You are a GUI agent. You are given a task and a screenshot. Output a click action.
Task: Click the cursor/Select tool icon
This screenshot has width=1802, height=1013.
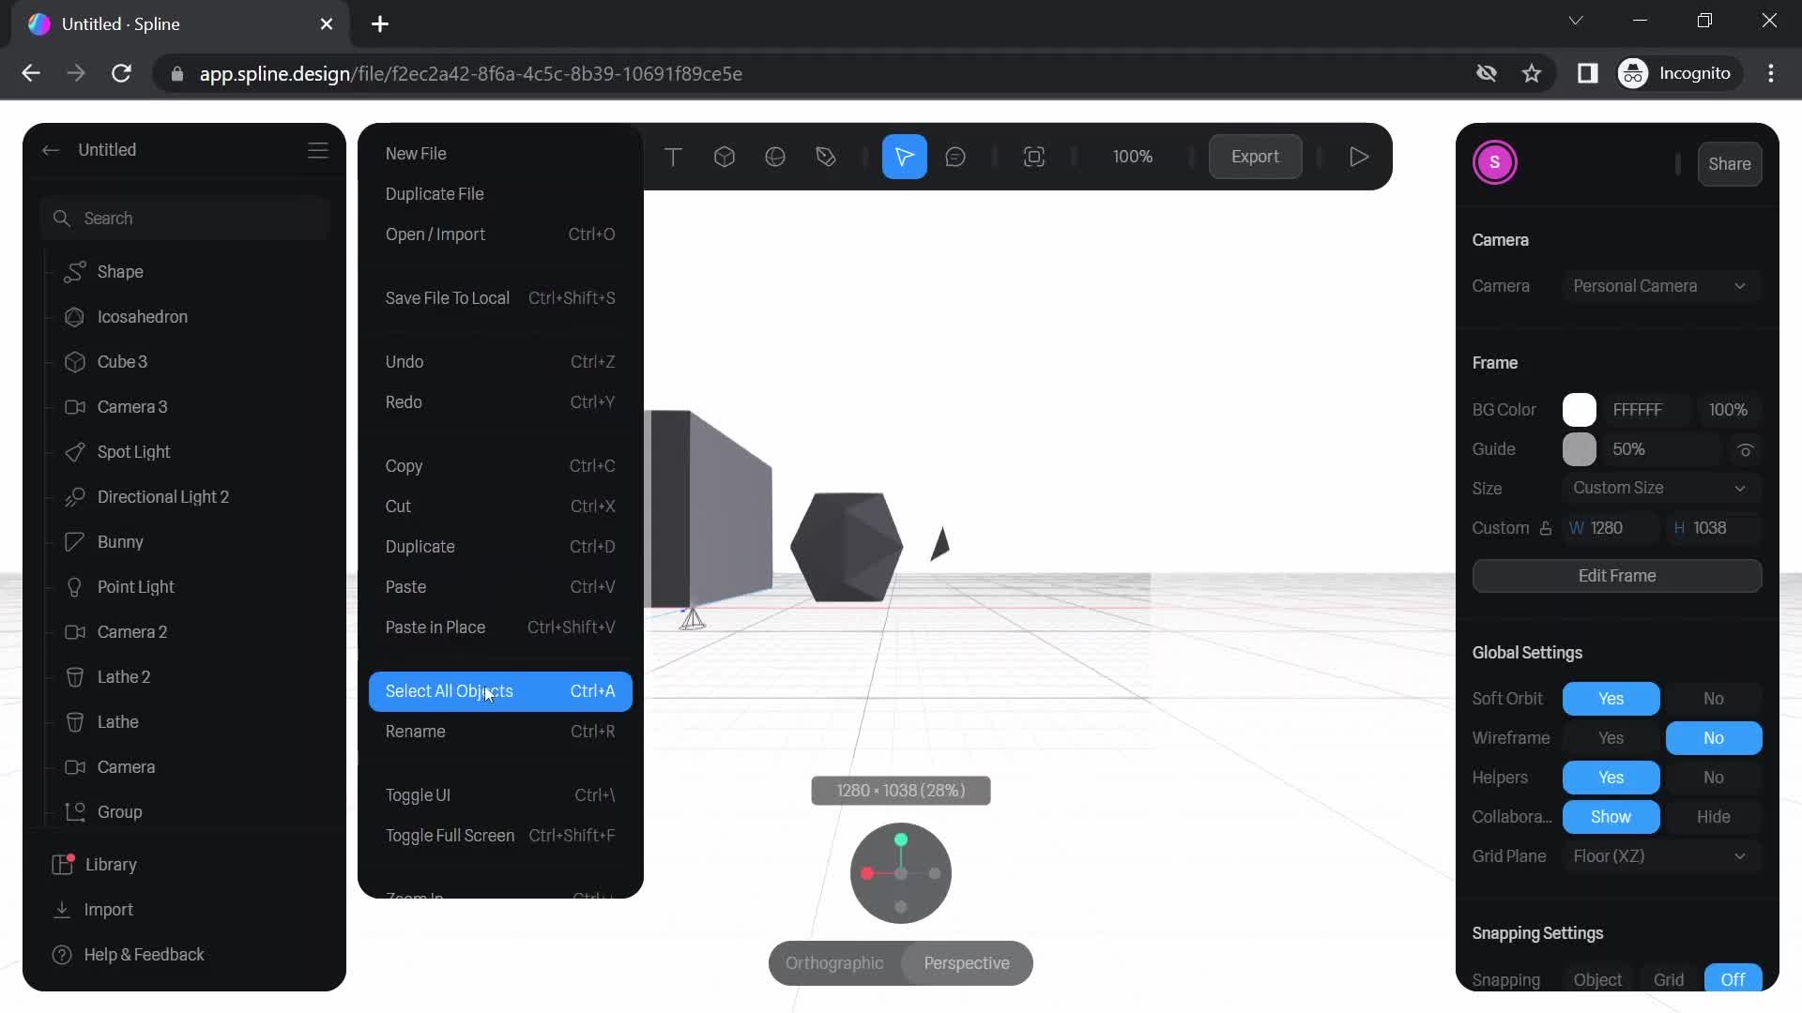point(904,156)
